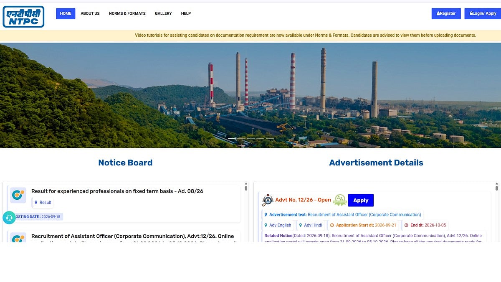Click the 'Recruitment of Assistant Officer' notice title

click(x=134, y=239)
